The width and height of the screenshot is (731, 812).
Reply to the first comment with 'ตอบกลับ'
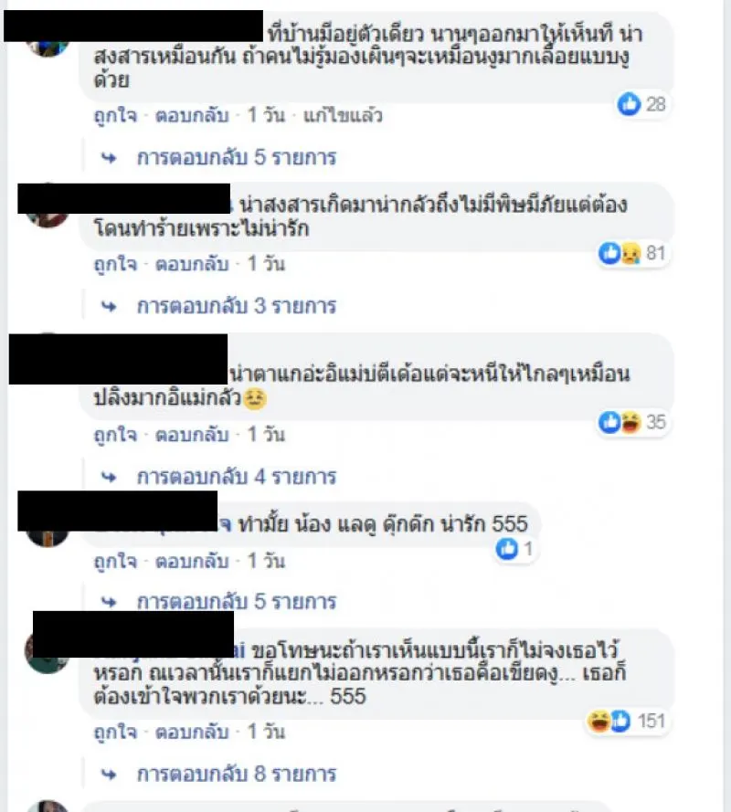point(192,115)
